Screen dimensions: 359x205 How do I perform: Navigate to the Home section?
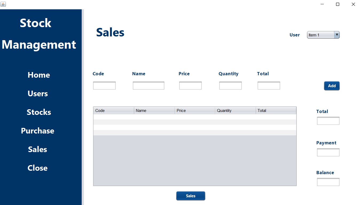coord(39,75)
